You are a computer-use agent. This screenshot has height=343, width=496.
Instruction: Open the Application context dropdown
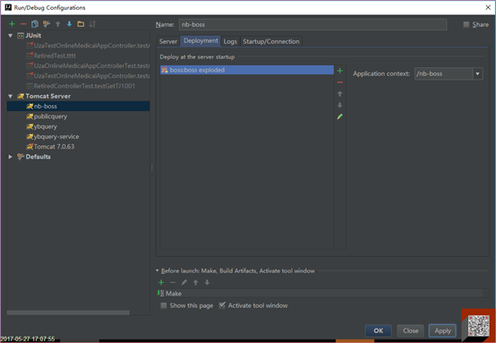[478, 74]
